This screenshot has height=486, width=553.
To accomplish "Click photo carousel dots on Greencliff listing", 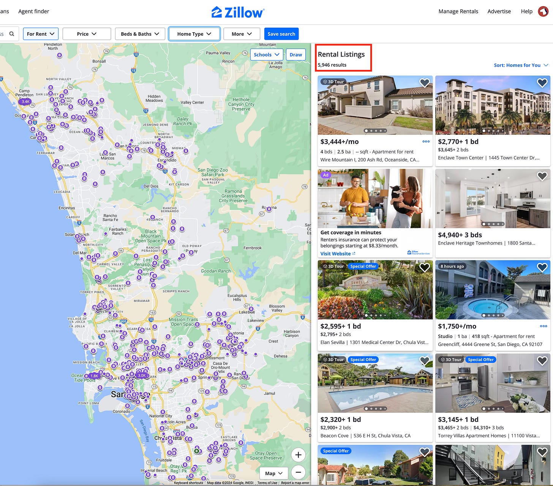I will 493,315.
